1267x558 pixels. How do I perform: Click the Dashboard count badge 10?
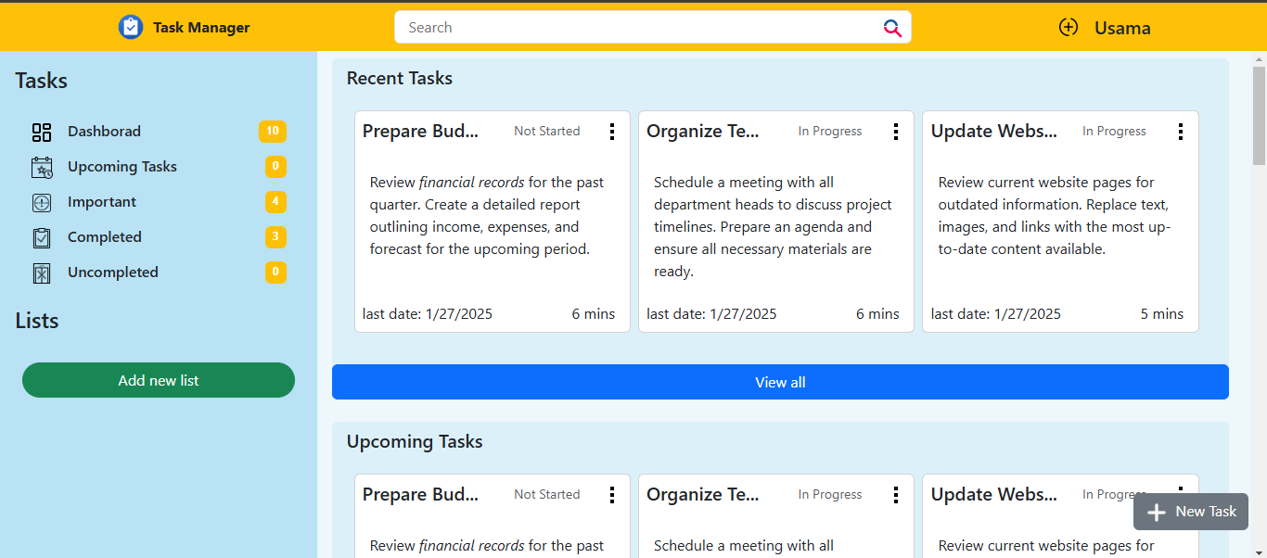(273, 132)
